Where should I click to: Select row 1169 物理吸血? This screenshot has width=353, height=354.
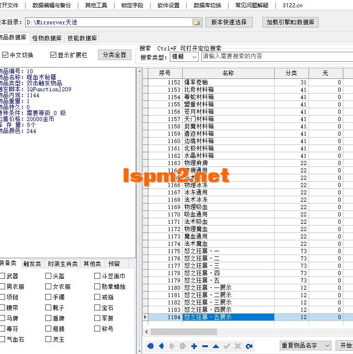click(x=248, y=207)
